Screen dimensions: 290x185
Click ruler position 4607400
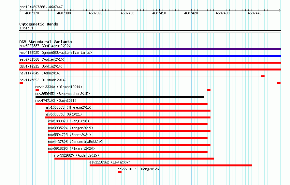[127, 13]
